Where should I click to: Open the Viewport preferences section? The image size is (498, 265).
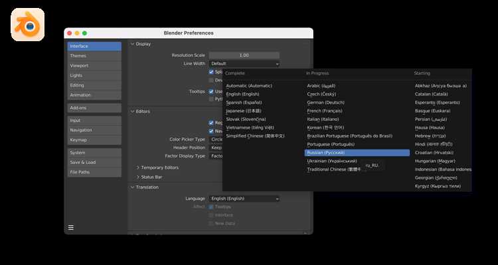[94, 66]
